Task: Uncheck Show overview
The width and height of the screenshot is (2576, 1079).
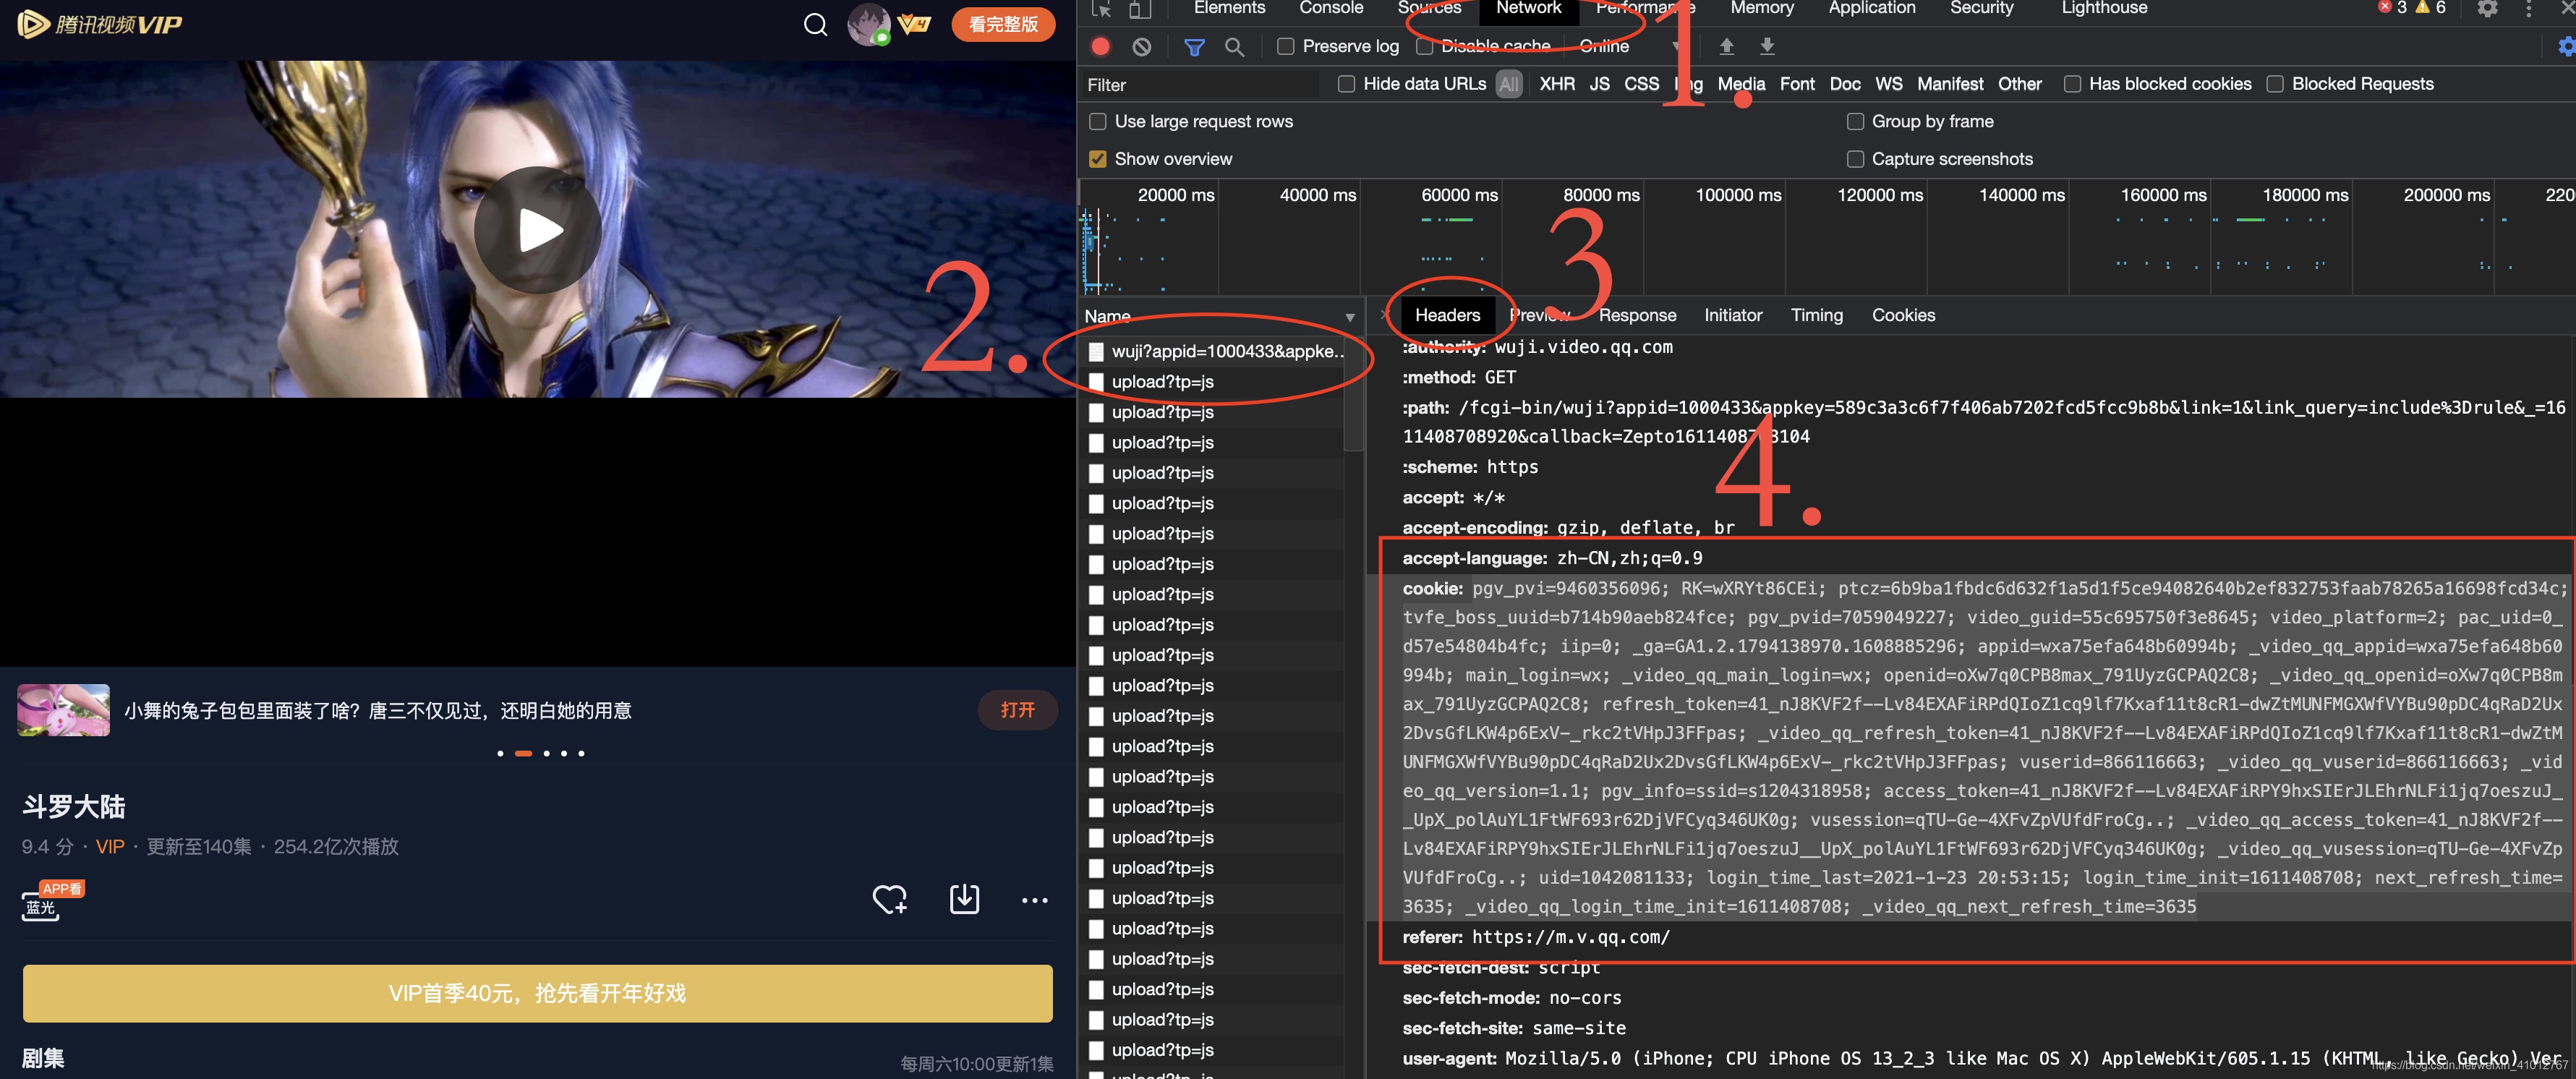Action: pyautogui.click(x=1097, y=159)
